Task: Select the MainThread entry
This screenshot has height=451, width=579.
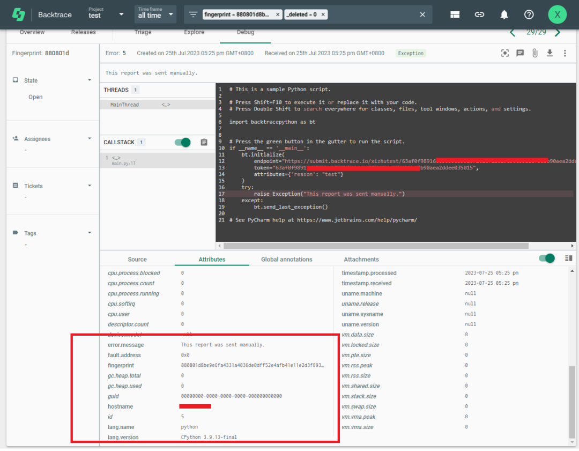Action: pos(124,105)
